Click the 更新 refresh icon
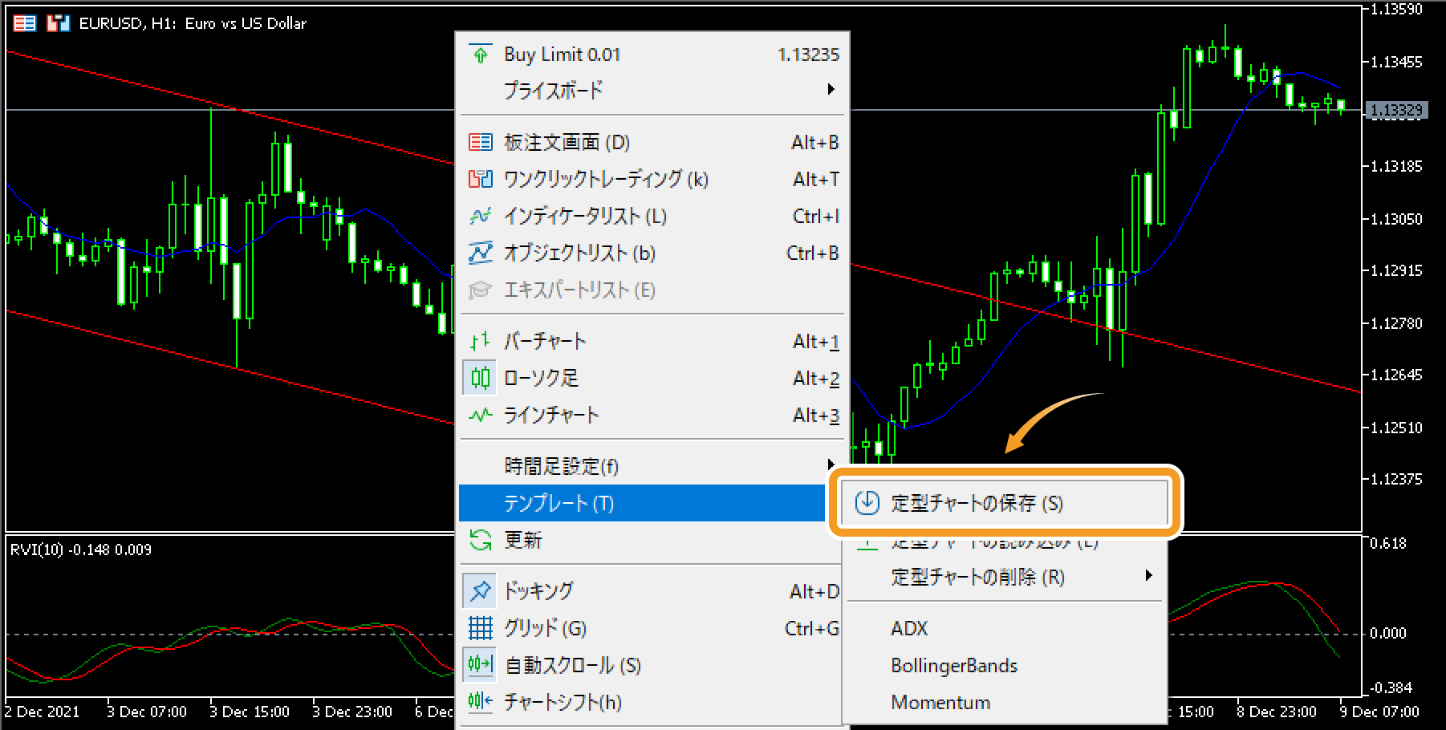 [481, 540]
